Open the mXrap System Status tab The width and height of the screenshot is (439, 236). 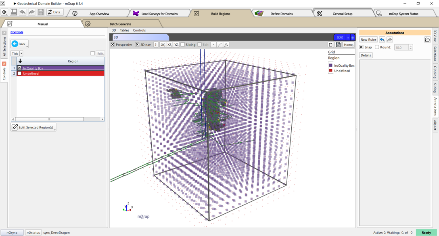(403, 13)
